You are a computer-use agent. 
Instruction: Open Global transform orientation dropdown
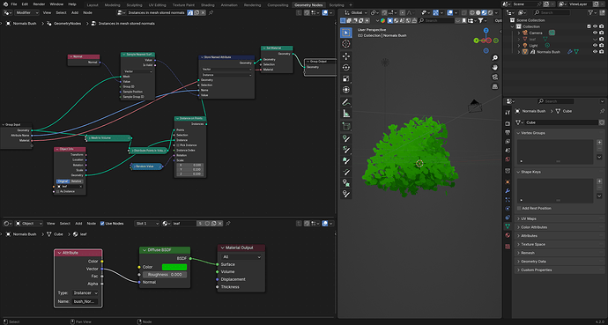click(356, 12)
